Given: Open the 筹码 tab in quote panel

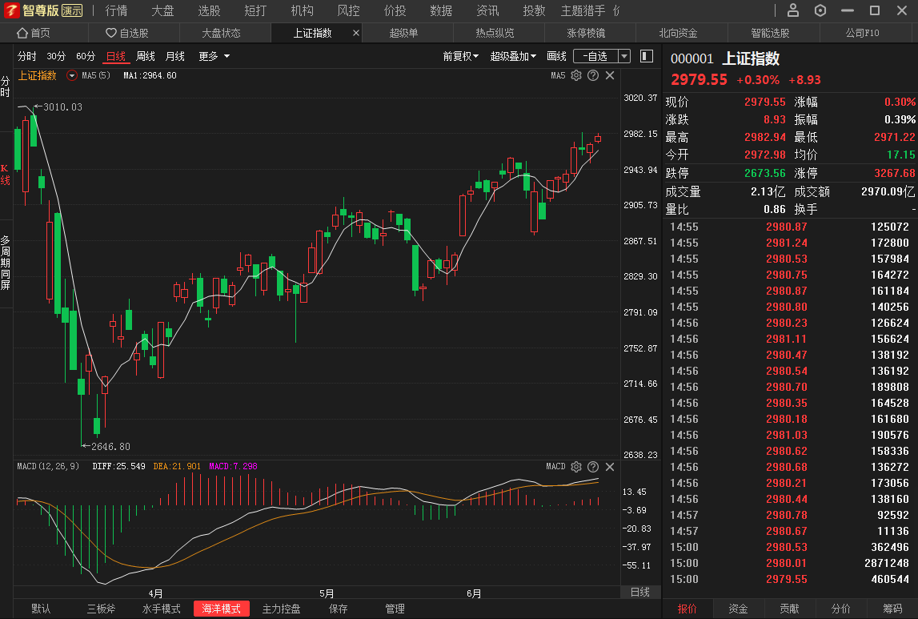Looking at the screenshot, I should [892, 609].
